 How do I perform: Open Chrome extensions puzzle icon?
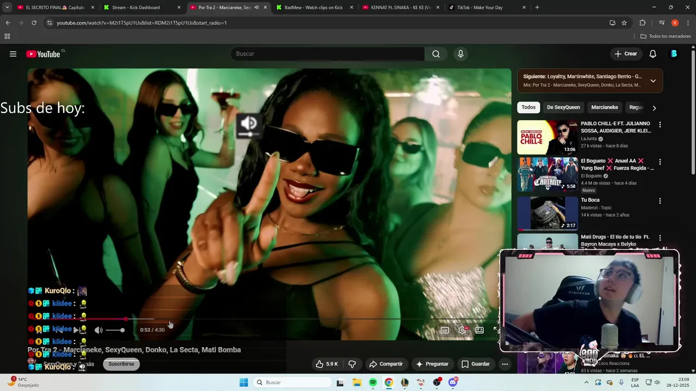click(x=642, y=23)
